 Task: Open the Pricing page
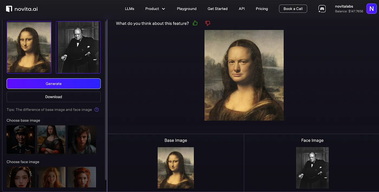[262, 9]
